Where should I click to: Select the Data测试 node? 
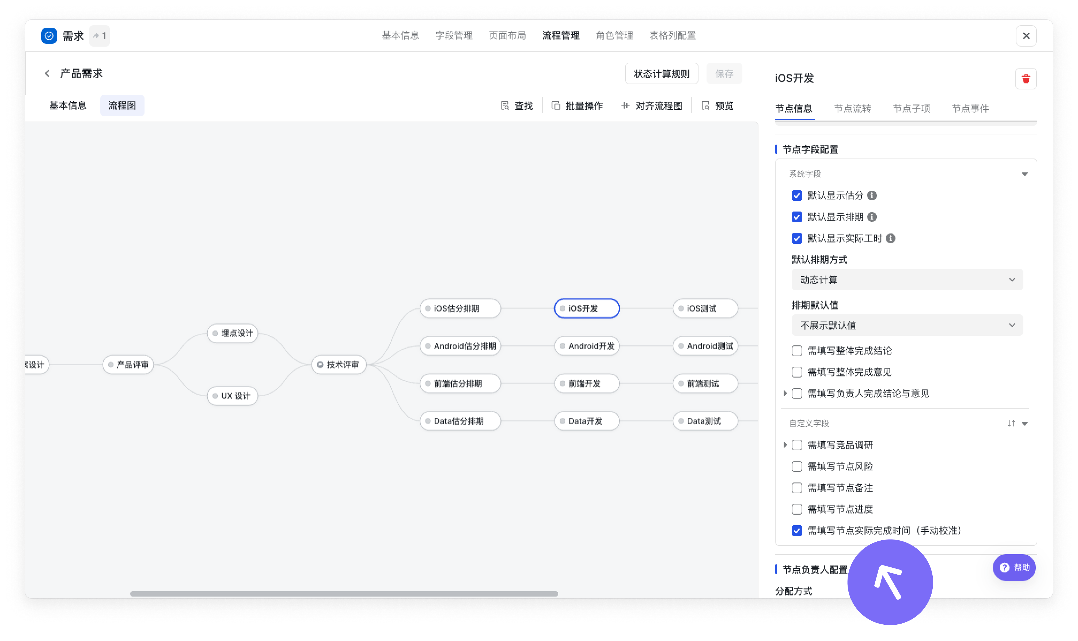click(705, 421)
